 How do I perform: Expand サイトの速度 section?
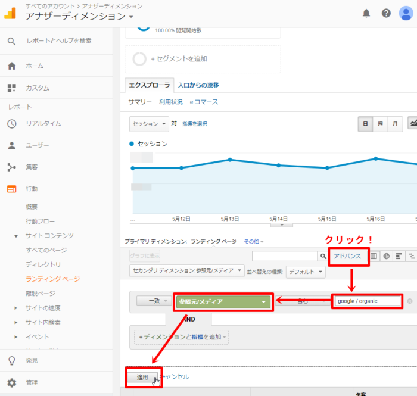click(x=16, y=308)
